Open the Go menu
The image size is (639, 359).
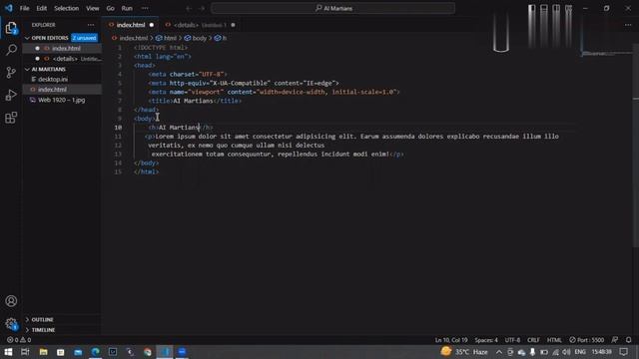pyautogui.click(x=111, y=8)
